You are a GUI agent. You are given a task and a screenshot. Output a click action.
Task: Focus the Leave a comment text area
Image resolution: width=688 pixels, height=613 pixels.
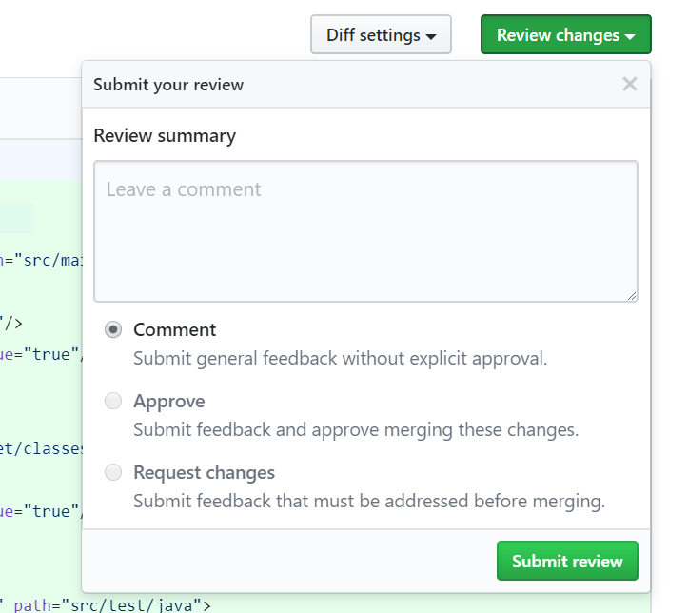(x=365, y=231)
